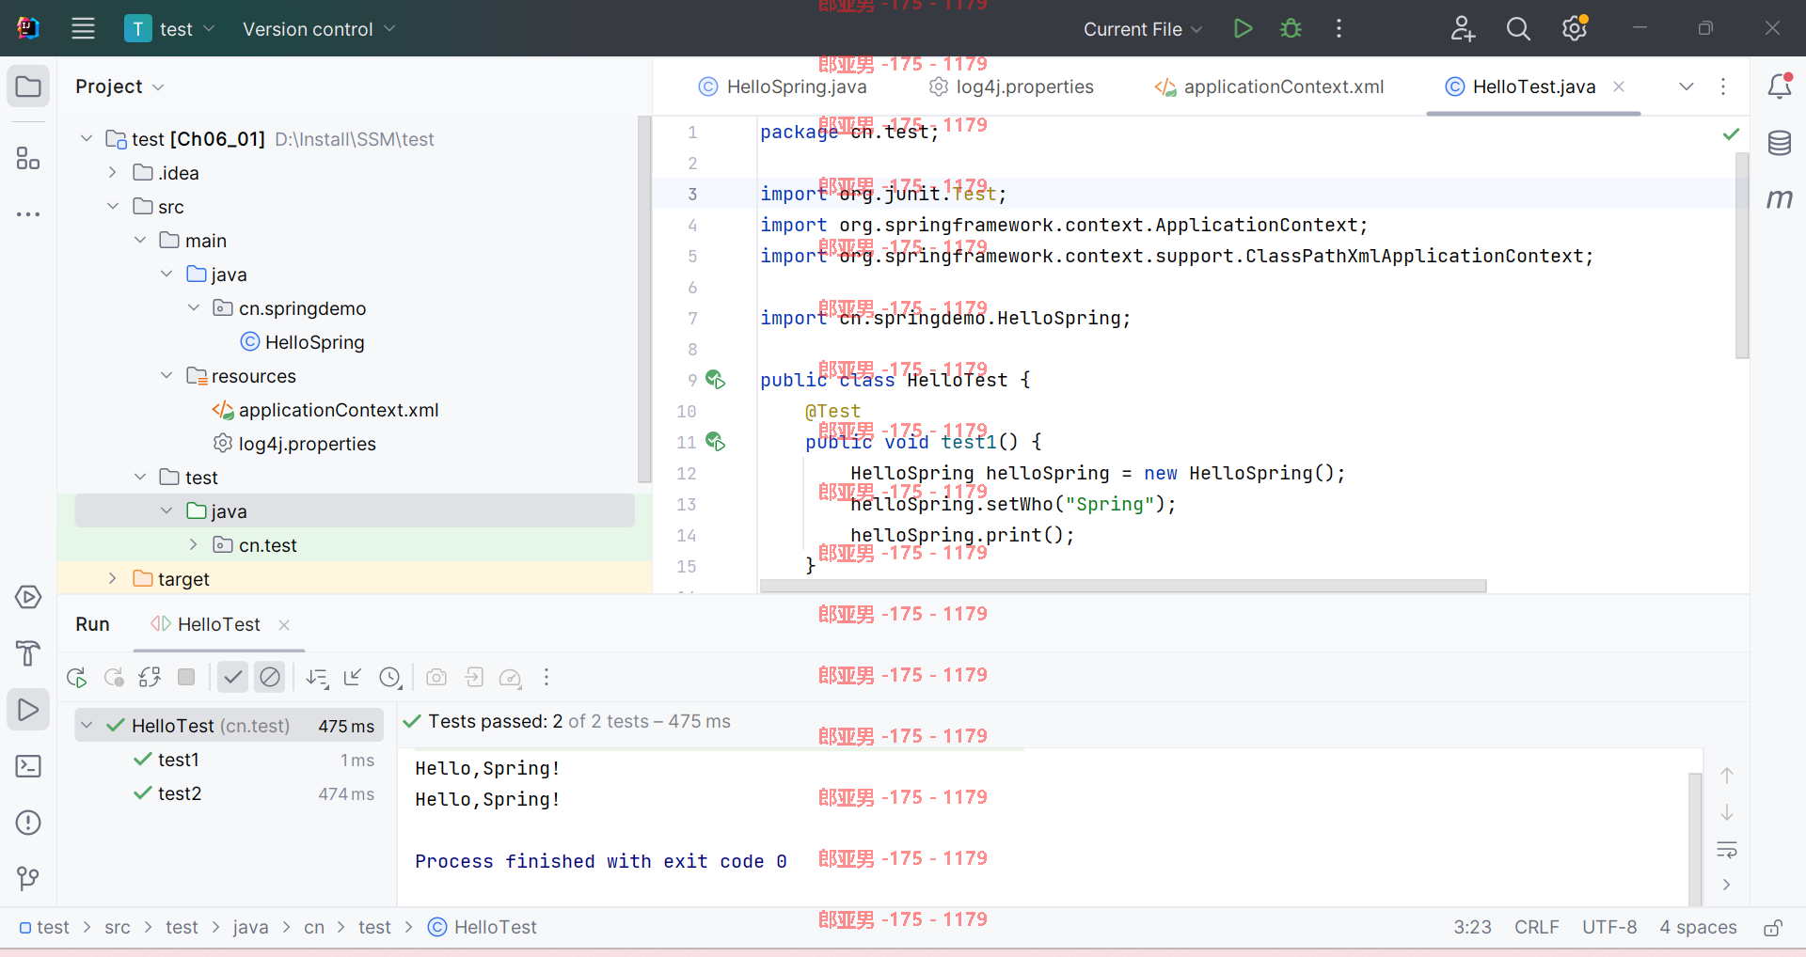The height and width of the screenshot is (957, 1806).
Task: Start debugging with the bug icon
Action: coord(1291,28)
